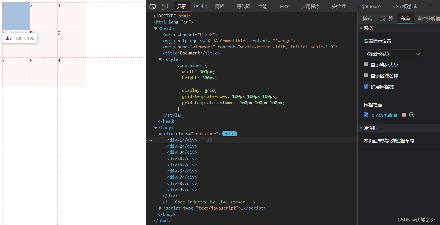Select the <div>7</div> DOM row
Screen dimensions: 440x225
(182, 177)
